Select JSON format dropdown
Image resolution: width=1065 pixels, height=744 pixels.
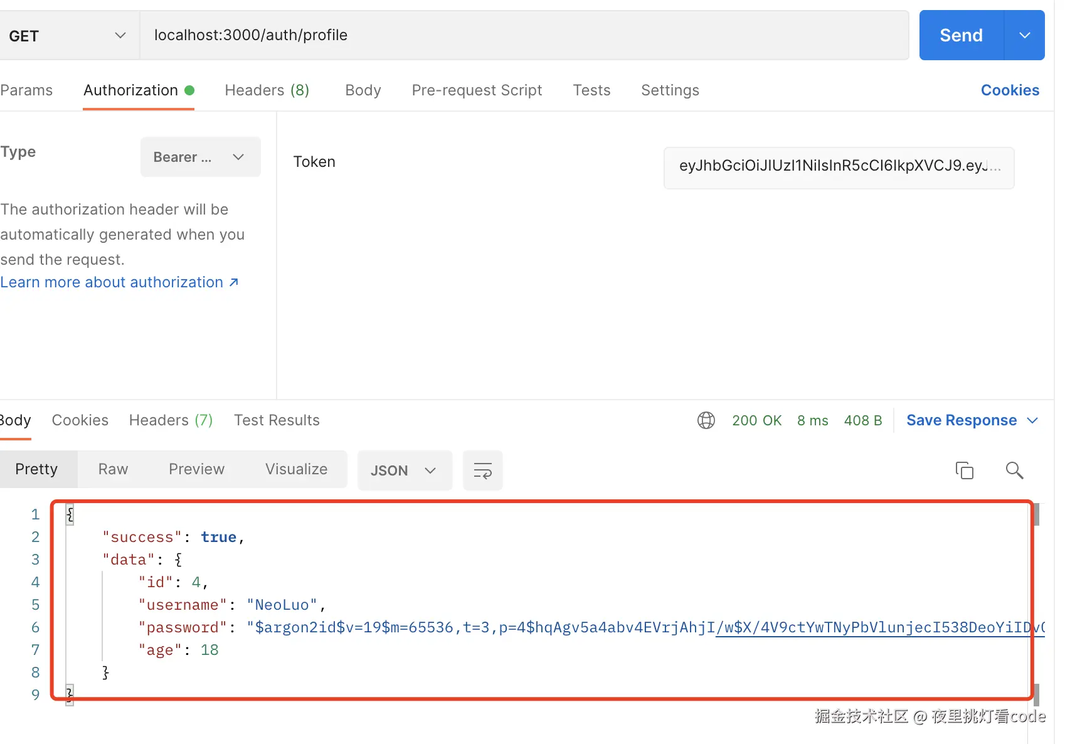pos(404,470)
